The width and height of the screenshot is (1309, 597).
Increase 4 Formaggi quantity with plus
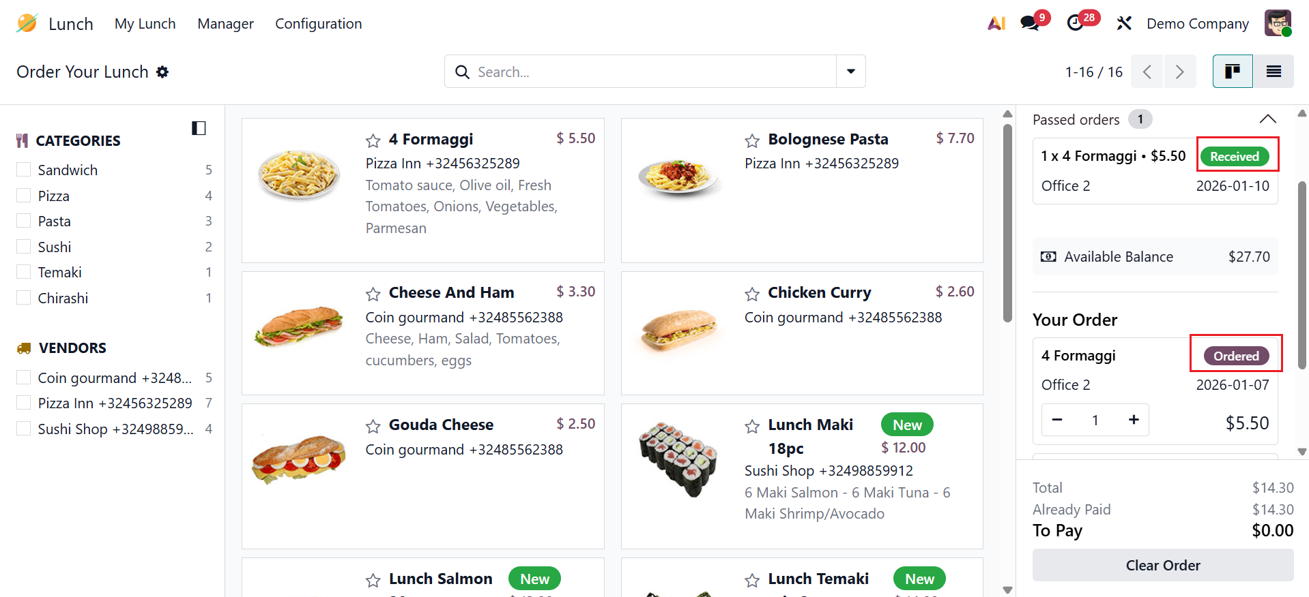(1134, 420)
